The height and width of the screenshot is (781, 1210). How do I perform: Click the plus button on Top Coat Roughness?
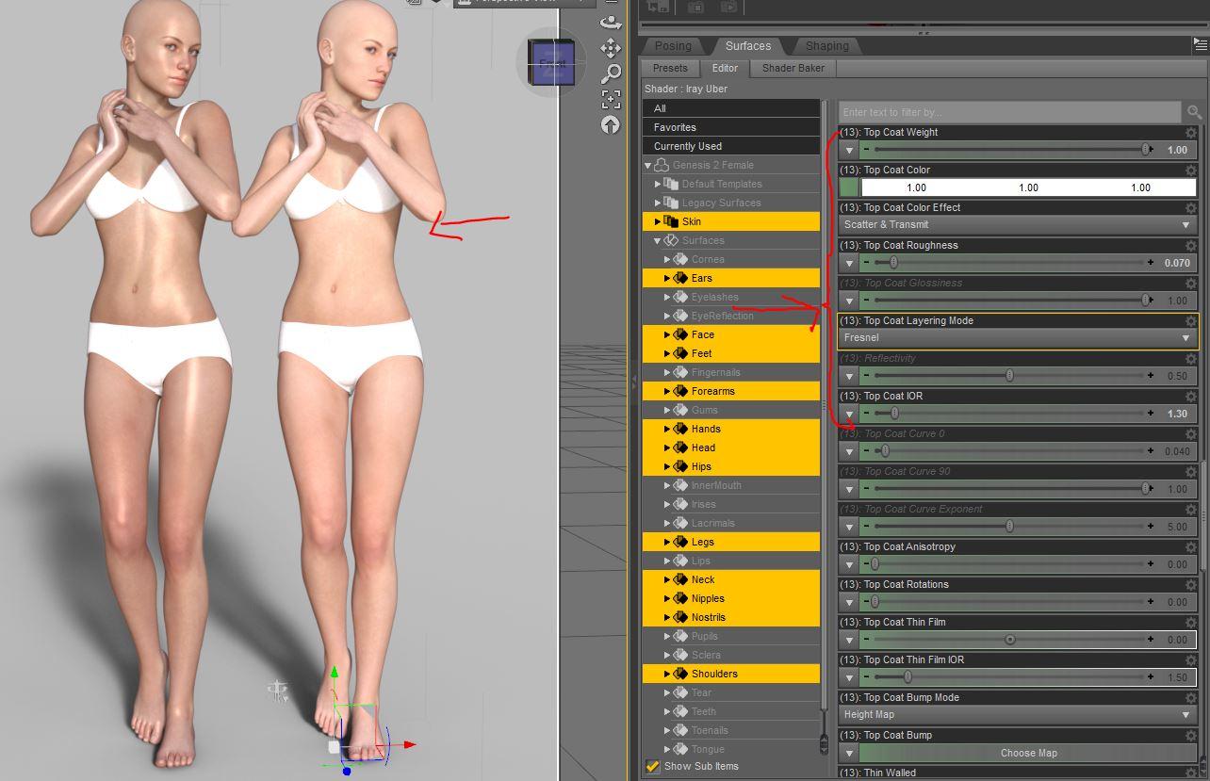[1150, 263]
